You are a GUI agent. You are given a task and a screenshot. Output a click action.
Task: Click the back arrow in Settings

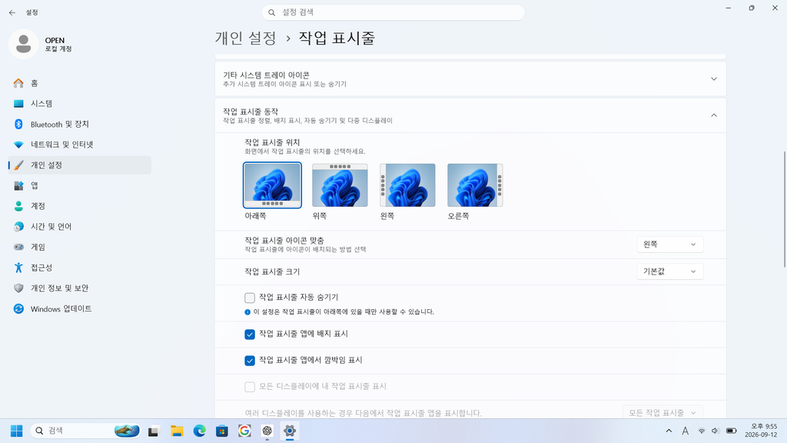coord(12,12)
